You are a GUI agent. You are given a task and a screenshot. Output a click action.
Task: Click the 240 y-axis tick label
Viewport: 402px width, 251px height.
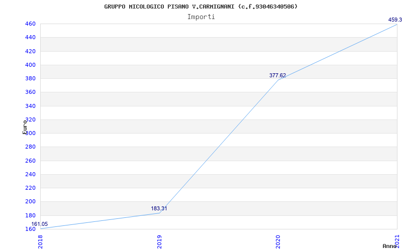click(30, 174)
